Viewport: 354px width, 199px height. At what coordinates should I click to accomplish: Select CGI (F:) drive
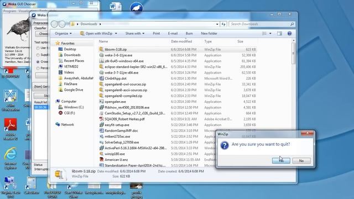tap(69, 113)
